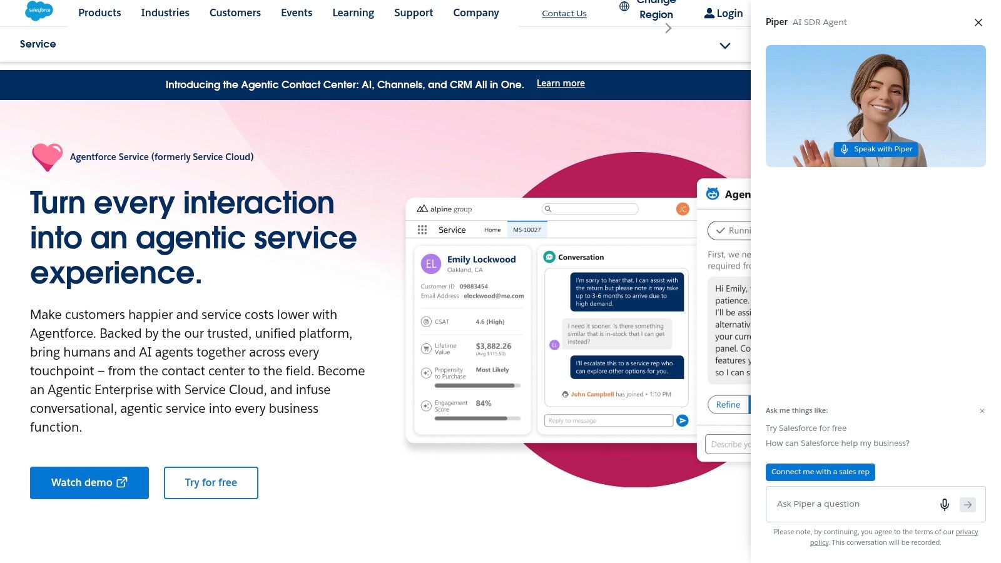Open the Industries menu
Screen dimensions: 1001x563
coord(165,13)
